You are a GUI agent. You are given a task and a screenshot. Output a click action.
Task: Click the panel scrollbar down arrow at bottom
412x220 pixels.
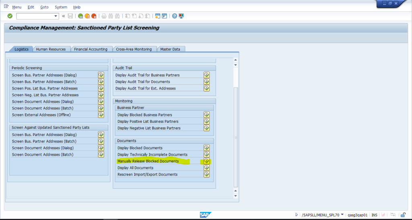[235, 196]
